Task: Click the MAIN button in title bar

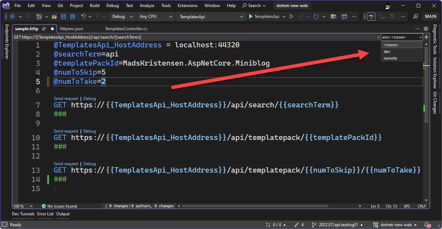Action: (431, 16)
